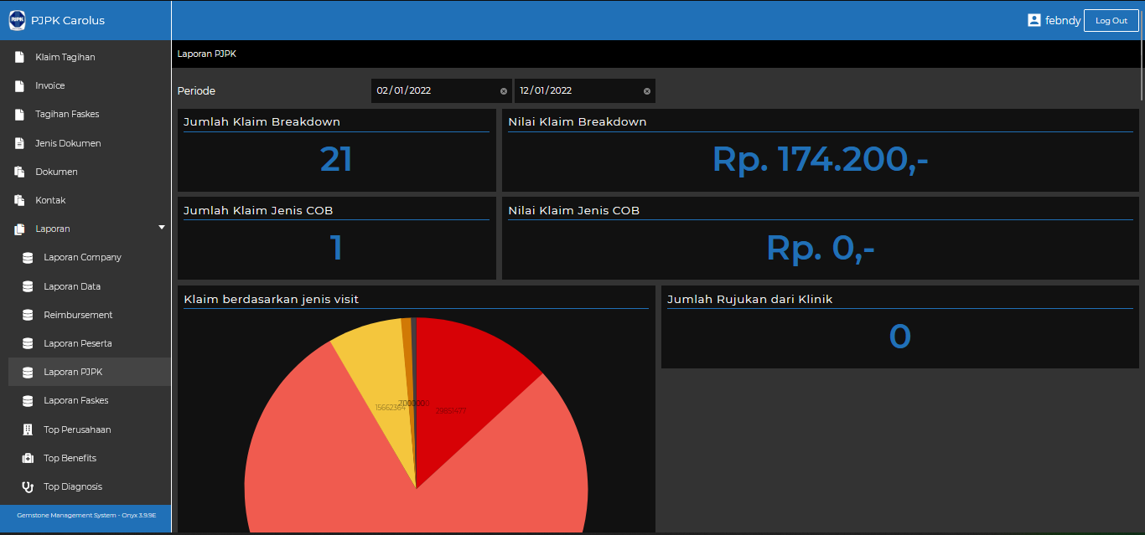Click the Top Perusahaan building icon
This screenshot has width=1145, height=535.
click(28, 430)
